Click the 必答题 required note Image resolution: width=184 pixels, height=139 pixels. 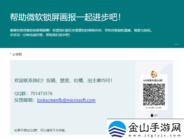tap(16, 54)
